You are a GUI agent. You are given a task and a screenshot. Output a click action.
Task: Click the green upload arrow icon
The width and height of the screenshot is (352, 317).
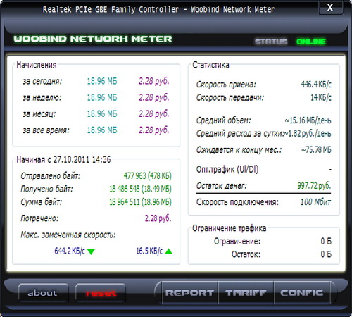click(168, 251)
